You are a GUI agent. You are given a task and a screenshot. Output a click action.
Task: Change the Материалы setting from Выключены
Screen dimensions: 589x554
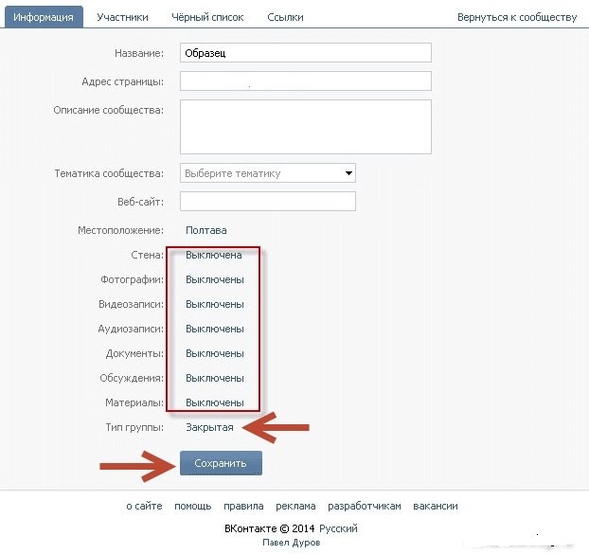[x=215, y=402]
